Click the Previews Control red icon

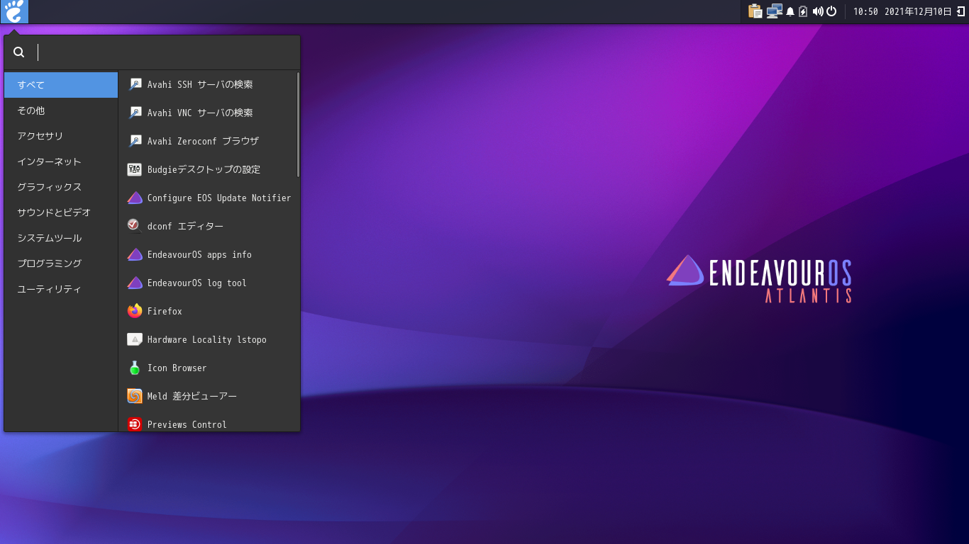click(135, 424)
